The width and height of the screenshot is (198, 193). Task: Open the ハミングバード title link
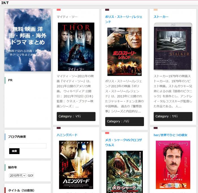point(67,135)
